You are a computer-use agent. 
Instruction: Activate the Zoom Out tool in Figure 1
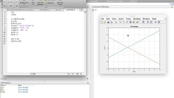coord(124,22)
